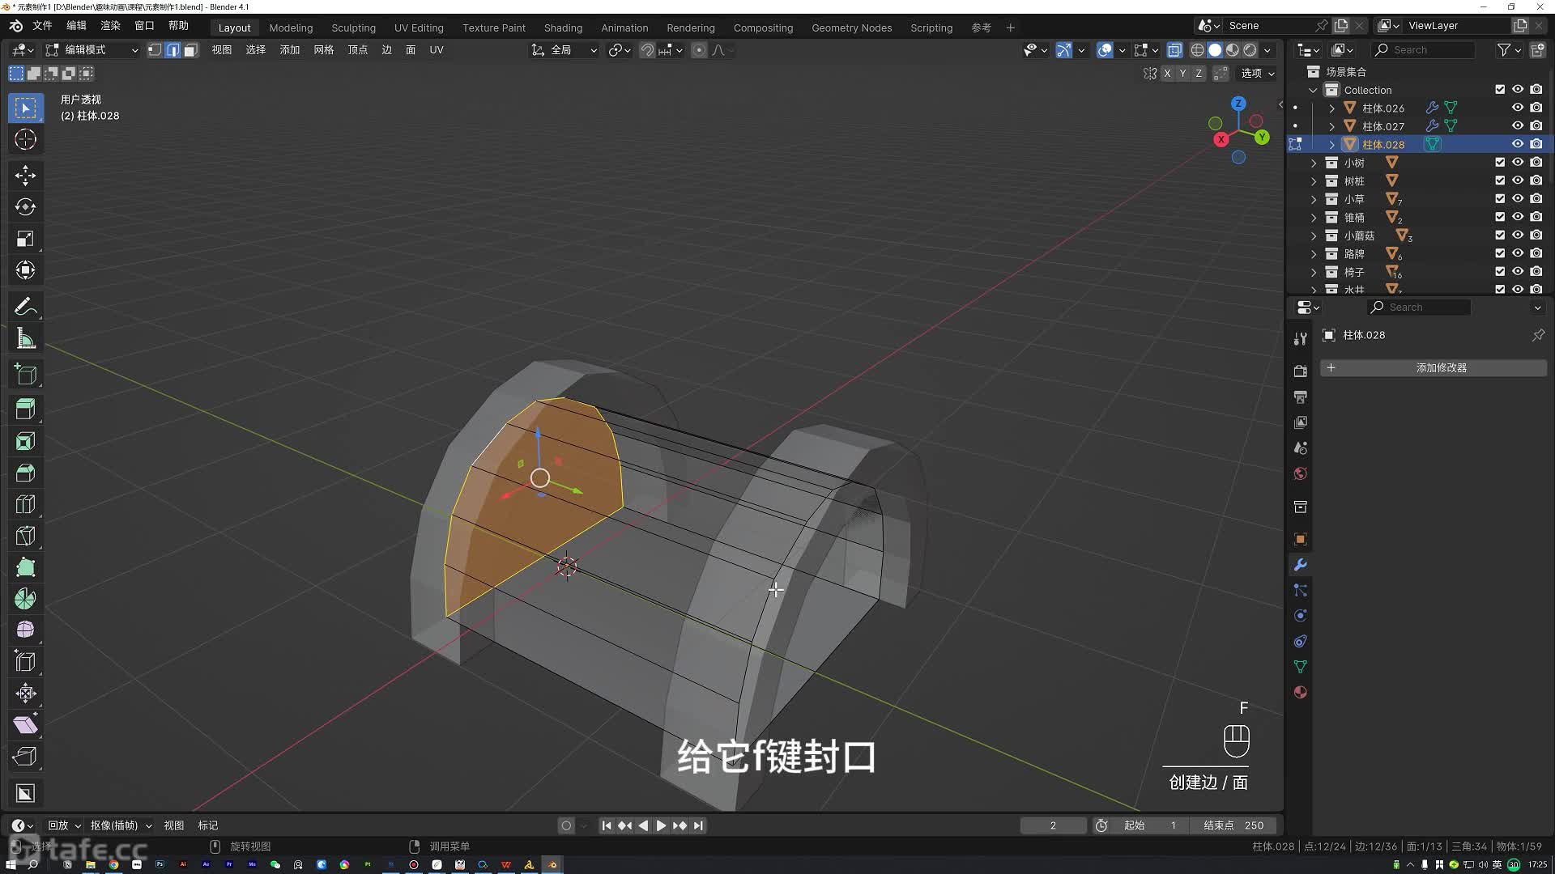The height and width of the screenshot is (874, 1555).
Task: Switch to the UV Editing workspace tab
Action: point(419,28)
